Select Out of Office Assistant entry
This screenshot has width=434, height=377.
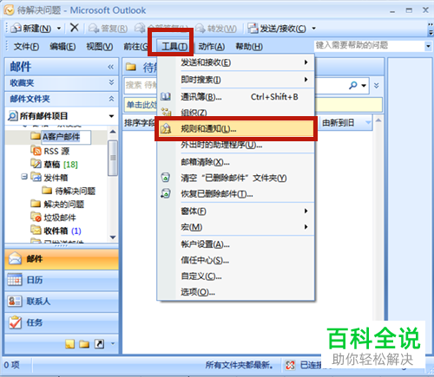pos(236,145)
